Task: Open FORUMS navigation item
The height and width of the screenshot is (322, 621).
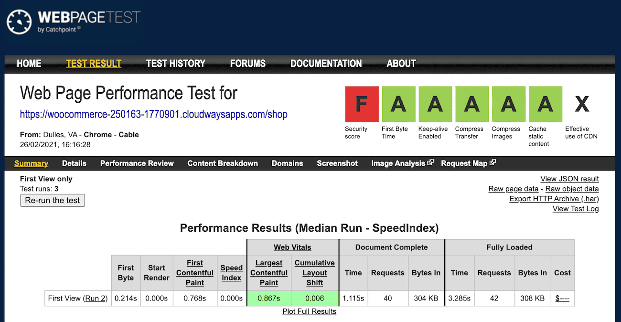Action: point(248,64)
